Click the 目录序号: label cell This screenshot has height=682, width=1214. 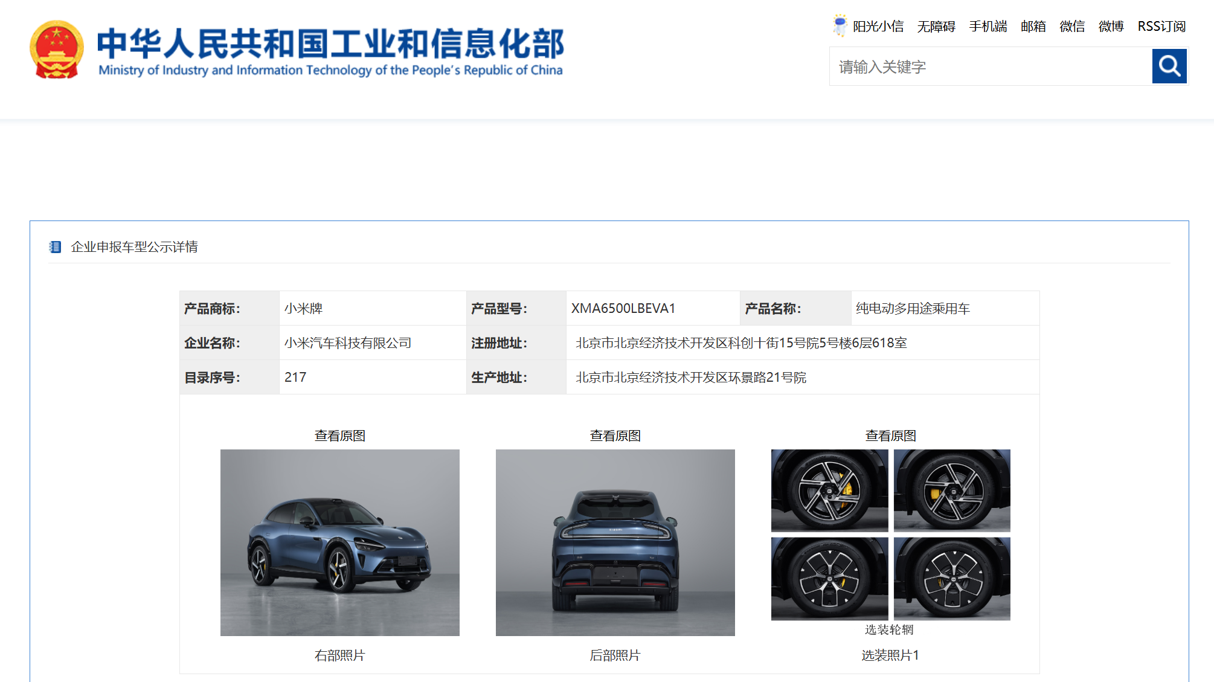(230, 378)
